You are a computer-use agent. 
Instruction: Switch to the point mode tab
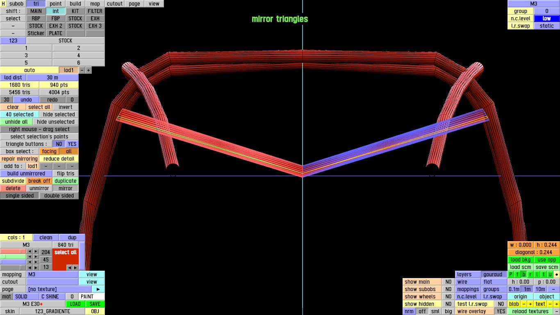[56, 4]
